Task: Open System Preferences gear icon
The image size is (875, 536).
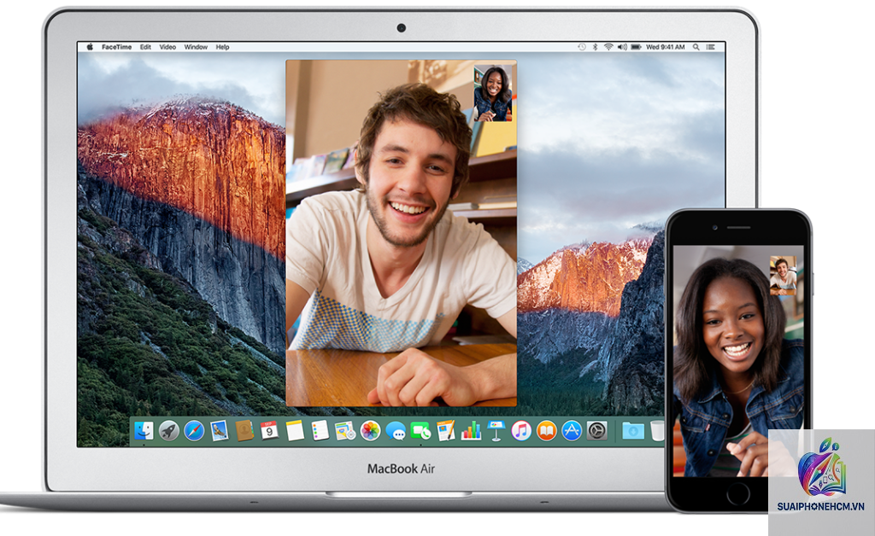Action: click(596, 431)
